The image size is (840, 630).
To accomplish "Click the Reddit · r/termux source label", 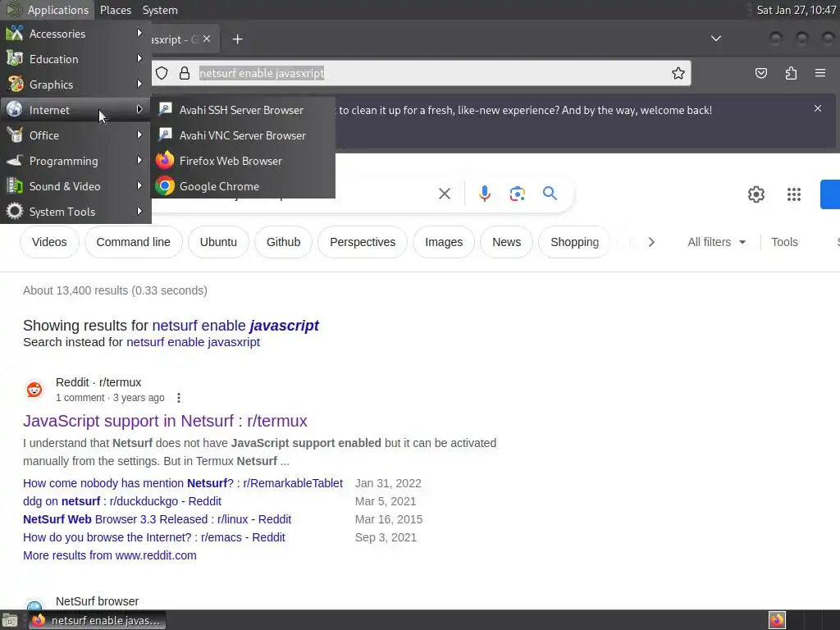I will click(98, 382).
